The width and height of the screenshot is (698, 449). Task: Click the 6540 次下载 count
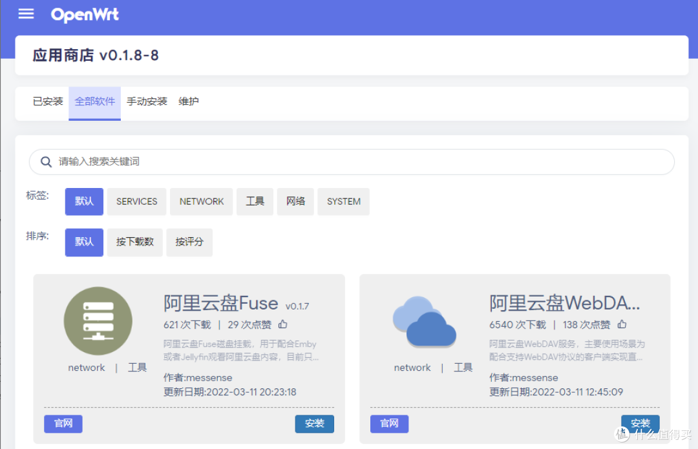point(517,325)
